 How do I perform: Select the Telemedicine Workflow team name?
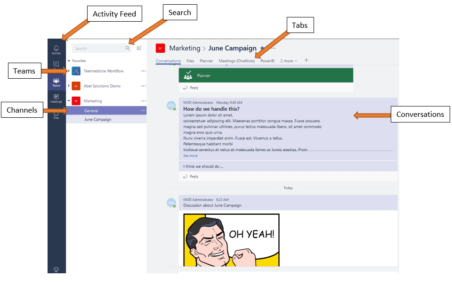[x=104, y=71]
